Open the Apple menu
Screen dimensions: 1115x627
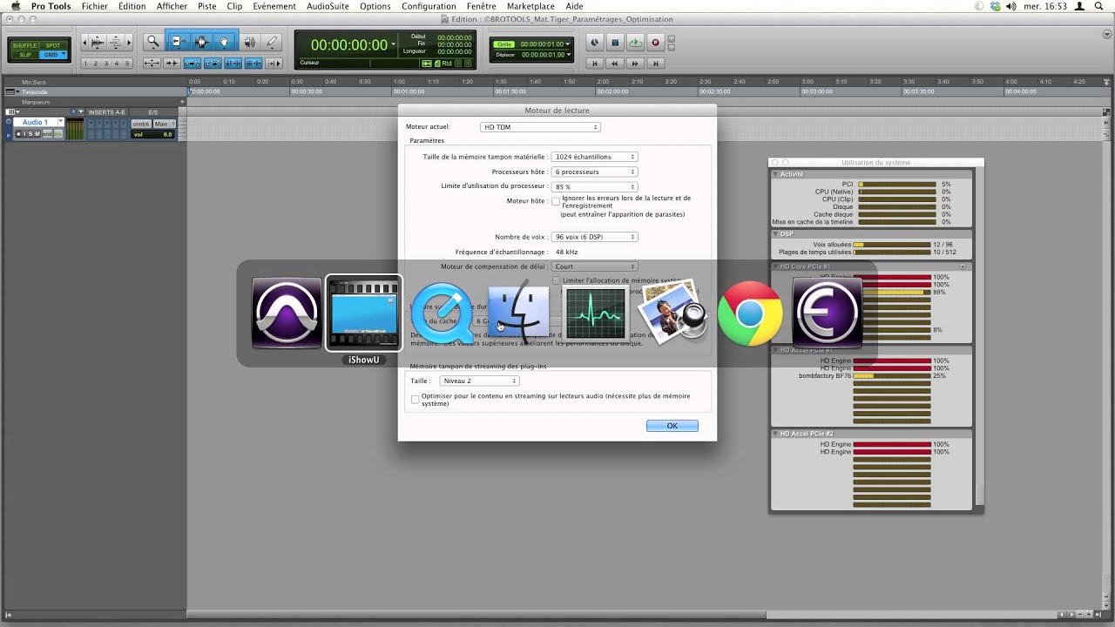15,6
